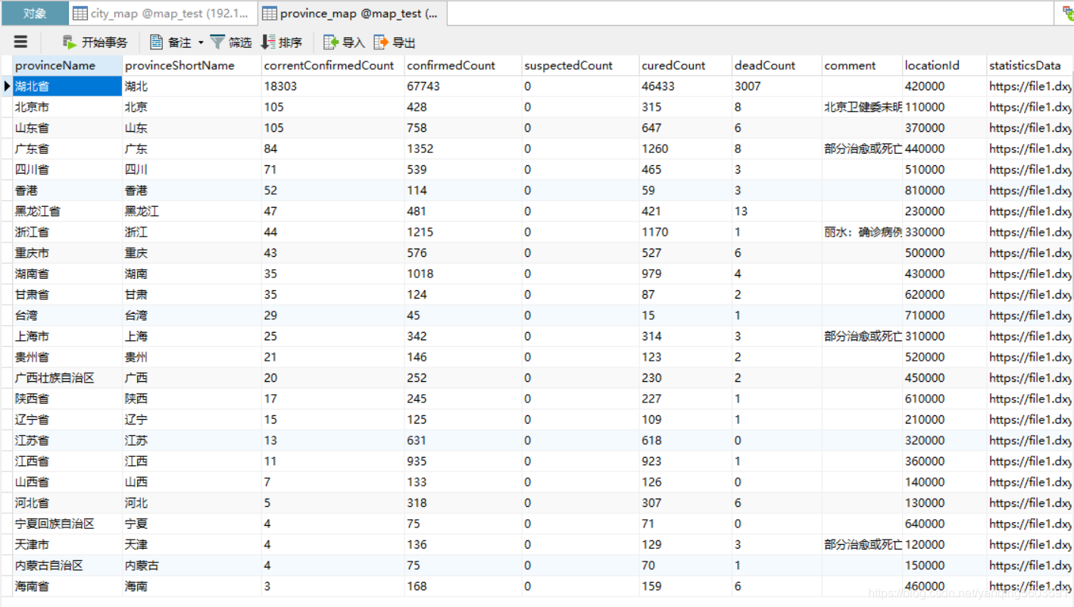Click the curedCount column header
The width and height of the screenshot is (1074, 607).
tap(685, 65)
